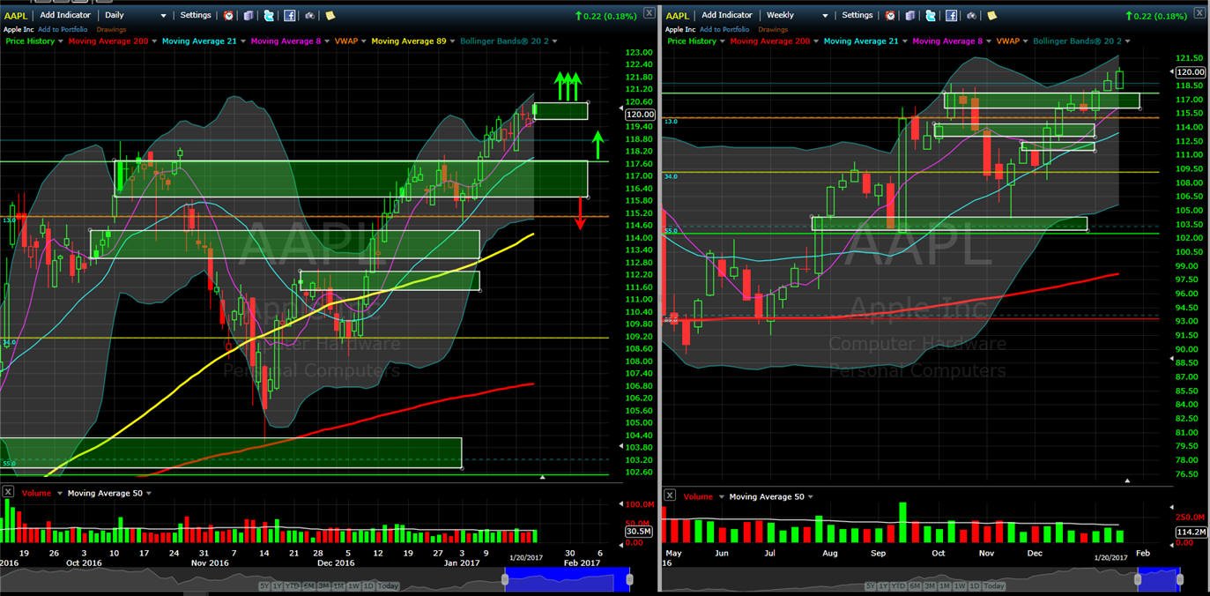Open the sticky note icon on weekly chart

click(x=992, y=15)
